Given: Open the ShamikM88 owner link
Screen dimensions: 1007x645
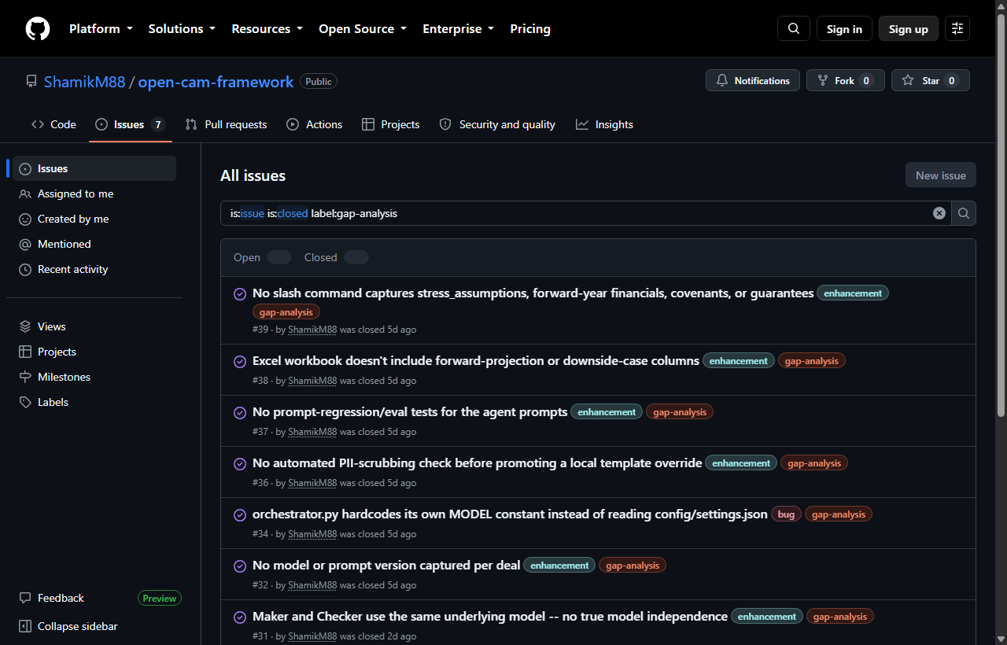Looking at the screenshot, I should [x=85, y=82].
